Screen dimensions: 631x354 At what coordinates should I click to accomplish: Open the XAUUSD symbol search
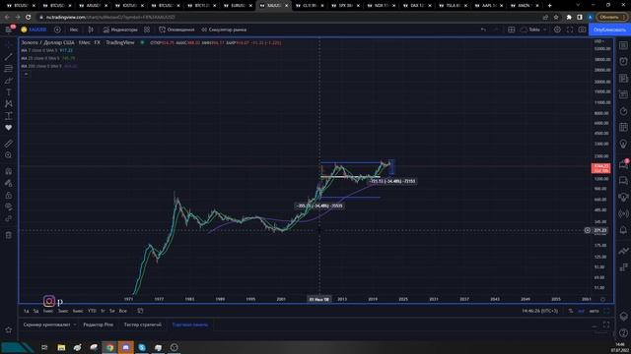(35, 29)
